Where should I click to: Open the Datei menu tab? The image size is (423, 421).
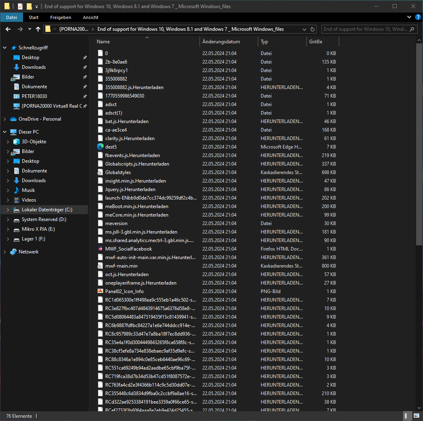pos(12,17)
